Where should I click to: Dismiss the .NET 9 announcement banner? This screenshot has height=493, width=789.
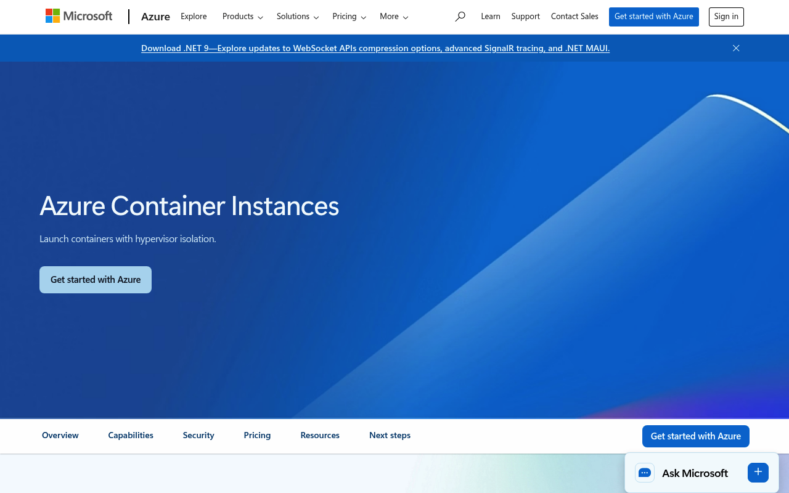click(736, 48)
